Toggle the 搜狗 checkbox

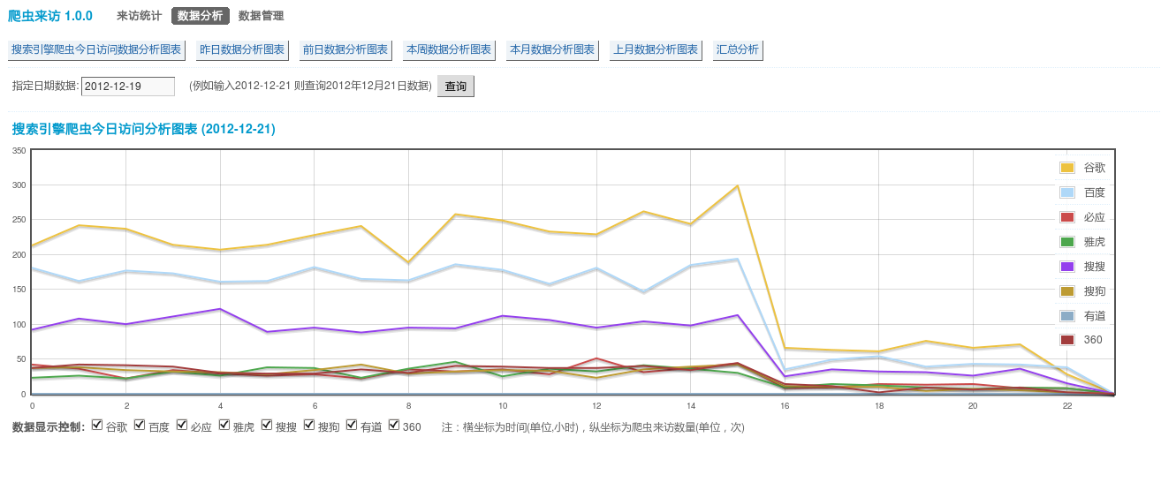pos(309,426)
